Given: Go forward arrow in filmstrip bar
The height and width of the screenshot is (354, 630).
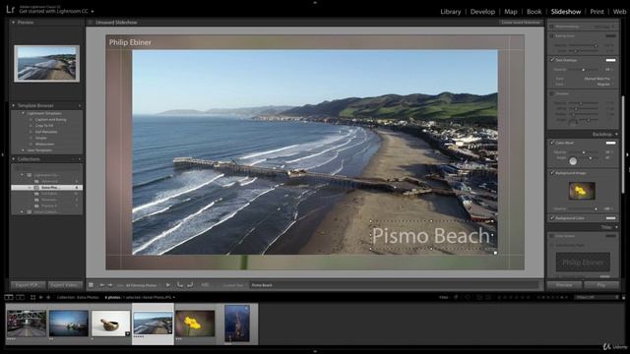Looking at the screenshot, I should [x=48, y=297].
